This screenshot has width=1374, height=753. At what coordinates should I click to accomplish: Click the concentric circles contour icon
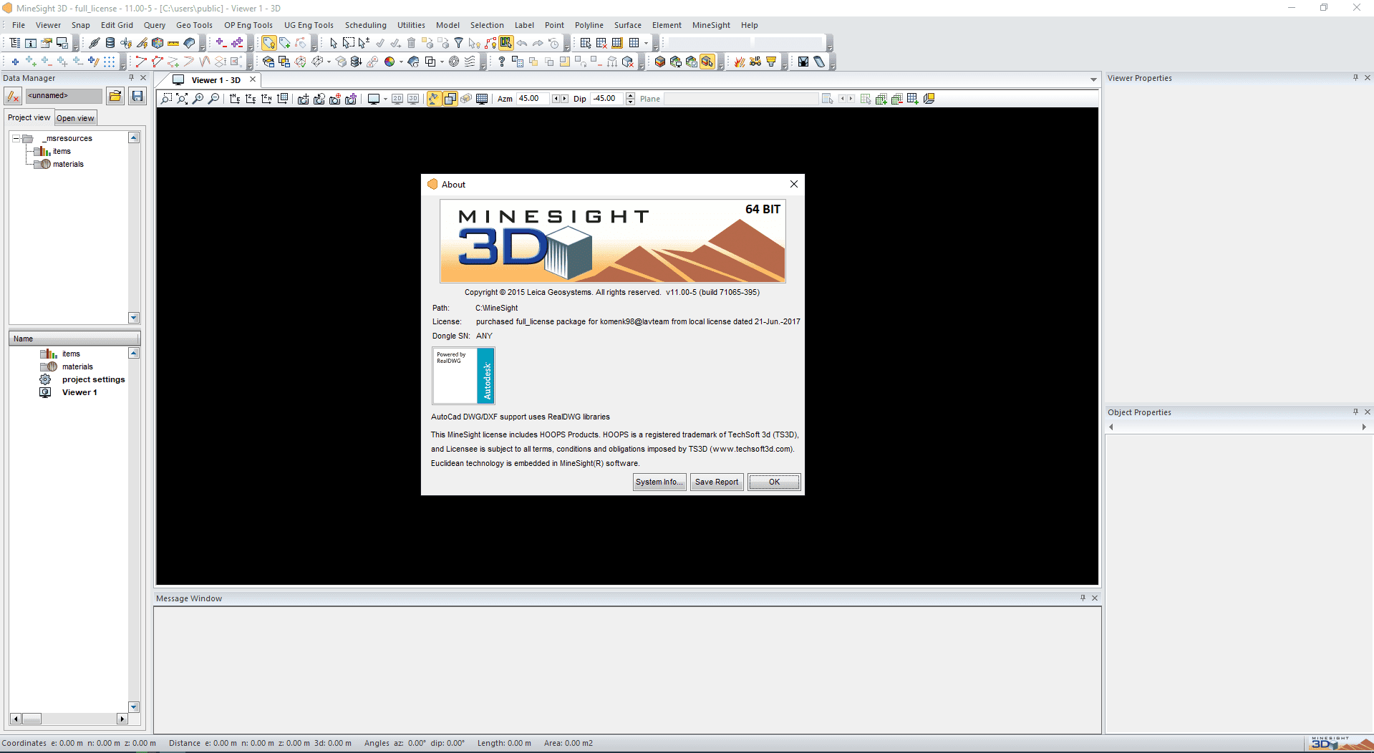point(454,62)
